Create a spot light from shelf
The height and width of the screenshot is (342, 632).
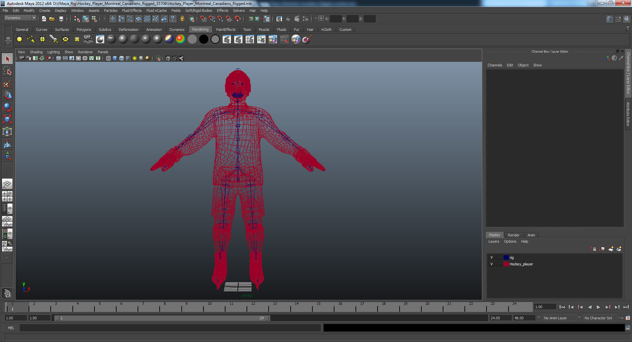tap(54, 39)
